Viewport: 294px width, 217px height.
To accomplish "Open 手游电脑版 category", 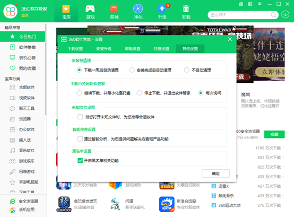I will point(22,182).
